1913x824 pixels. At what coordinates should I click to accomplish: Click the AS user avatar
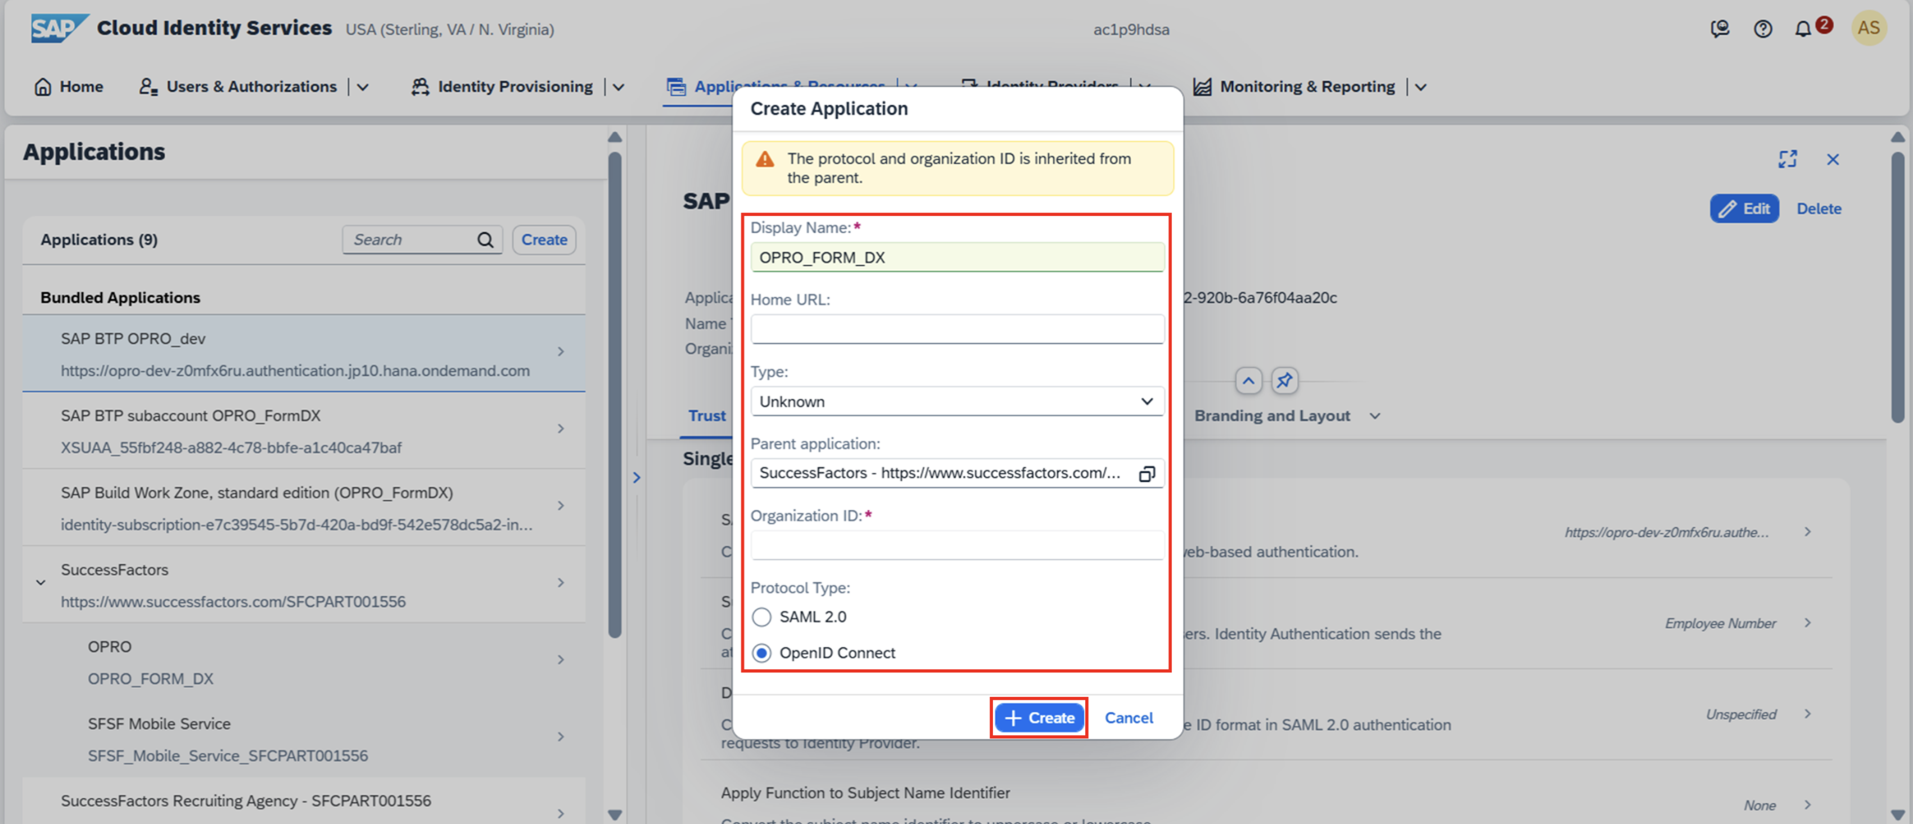pos(1869,28)
